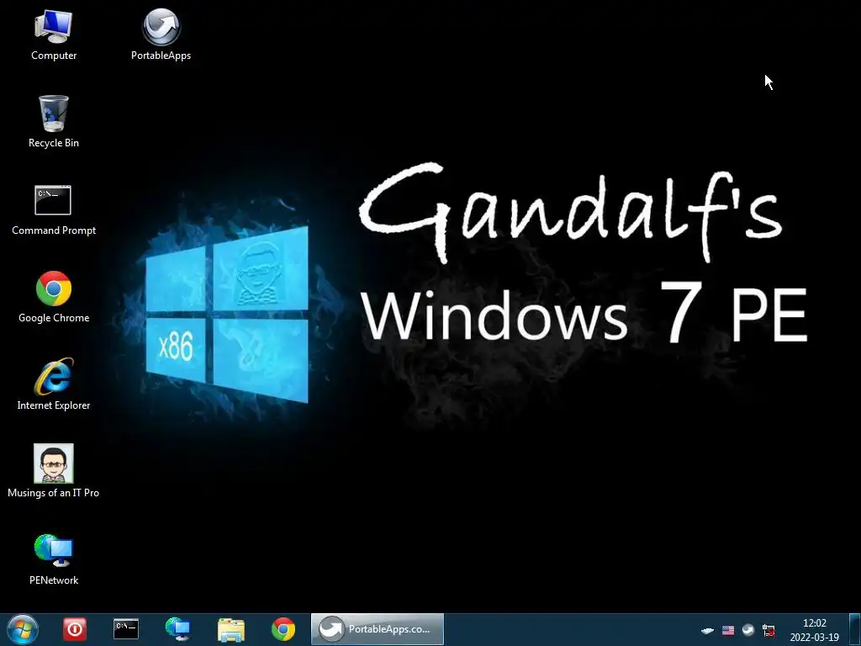The width and height of the screenshot is (861, 646).
Task: Open the Windows Start menu orb
Action: (x=23, y=629)
